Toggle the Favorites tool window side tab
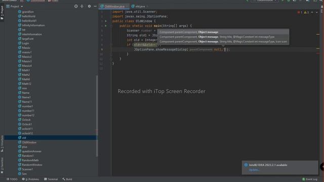This screenshot has width=324, height=182. pos(2,165)
